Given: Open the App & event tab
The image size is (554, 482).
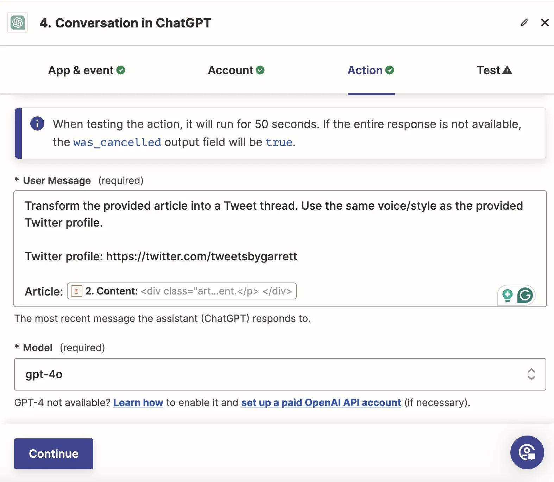Looking at the screenshot, I should coord(87,70).
